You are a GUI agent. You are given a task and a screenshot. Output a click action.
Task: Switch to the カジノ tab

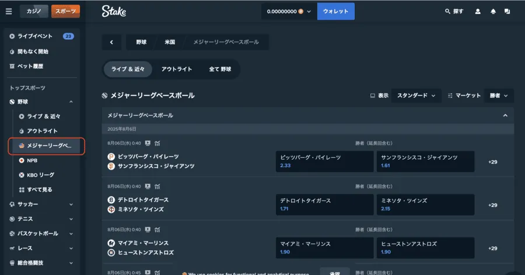[x=34, y=12]
